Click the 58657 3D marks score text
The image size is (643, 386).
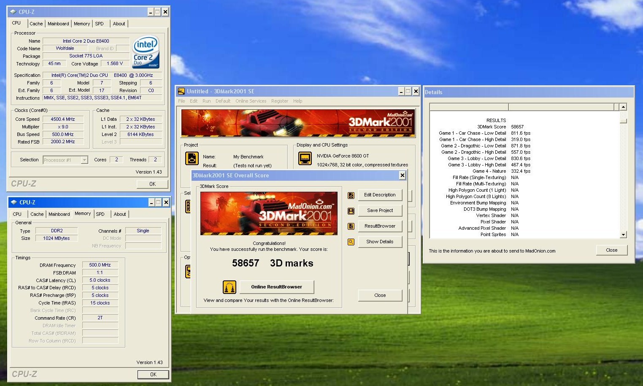[x=273, y=264]
